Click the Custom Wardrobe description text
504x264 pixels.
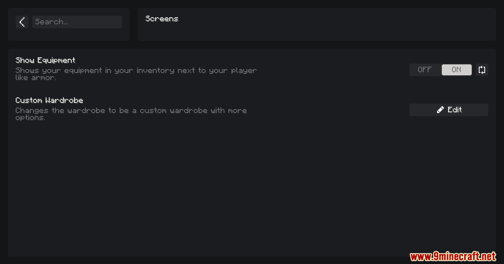pyautogui.click(x=131, y=114)
